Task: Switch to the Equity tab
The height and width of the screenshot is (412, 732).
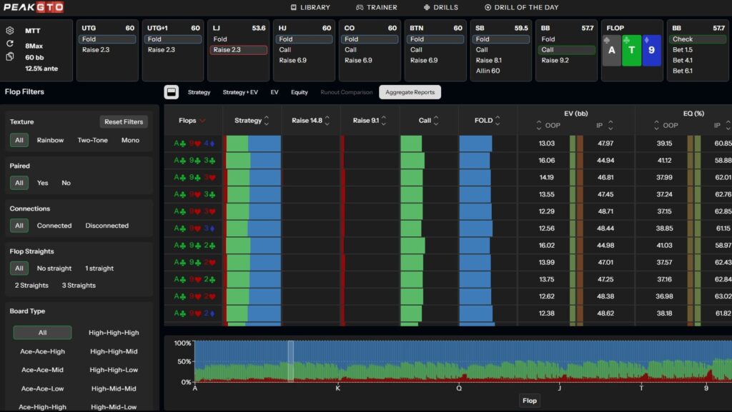Action: (x=299, y=92)
